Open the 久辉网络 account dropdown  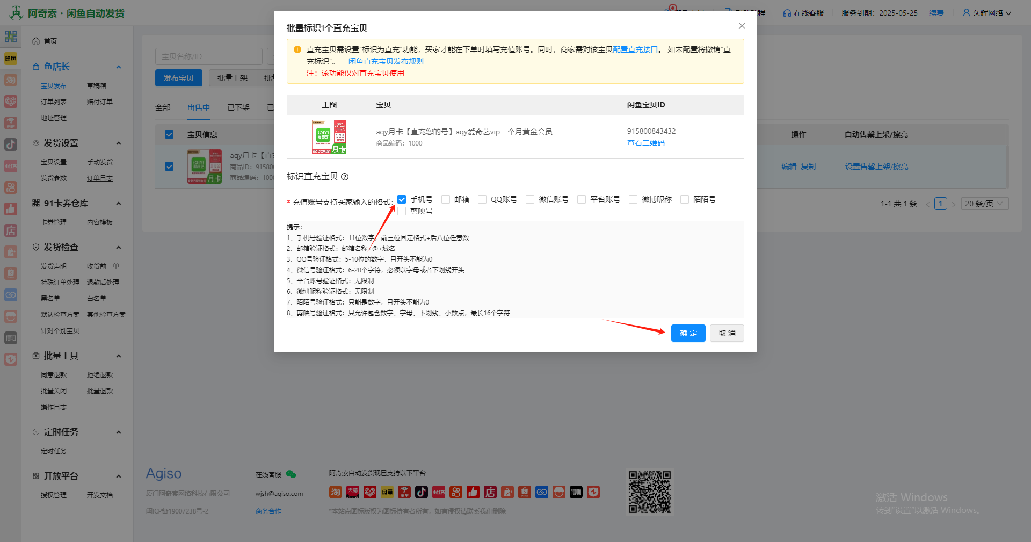(987, 13)
